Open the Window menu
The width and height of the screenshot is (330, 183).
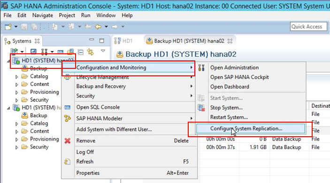tap(106, 15)
